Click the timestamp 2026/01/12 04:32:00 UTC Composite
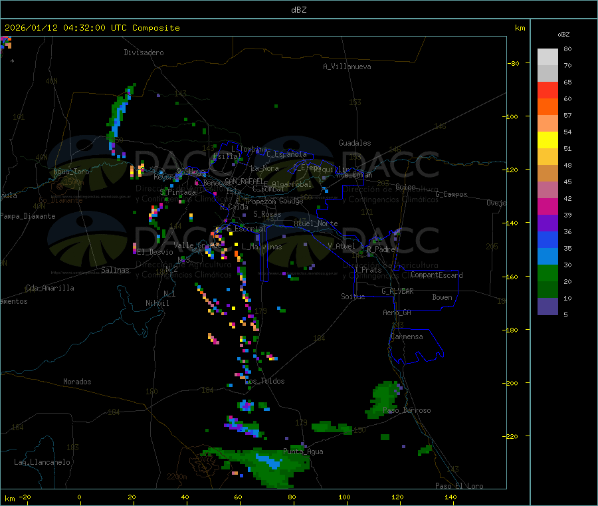 click(x=92, y=28)
